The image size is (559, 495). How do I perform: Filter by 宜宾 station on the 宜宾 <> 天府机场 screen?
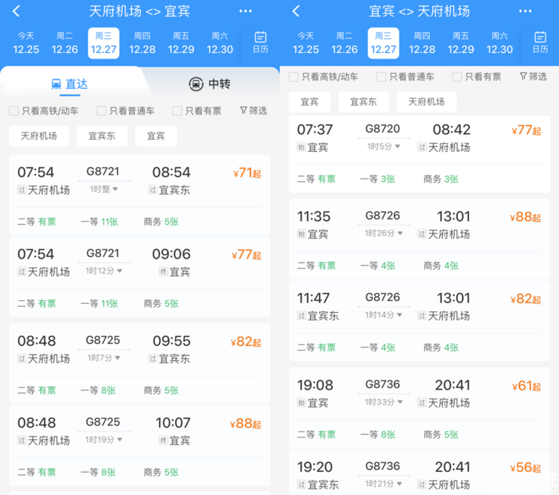tap(310, 102)
